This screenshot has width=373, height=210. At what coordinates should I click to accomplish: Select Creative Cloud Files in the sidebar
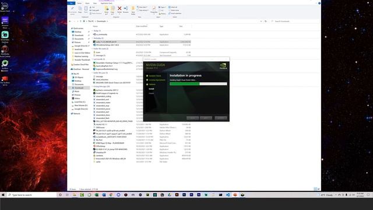80,65
